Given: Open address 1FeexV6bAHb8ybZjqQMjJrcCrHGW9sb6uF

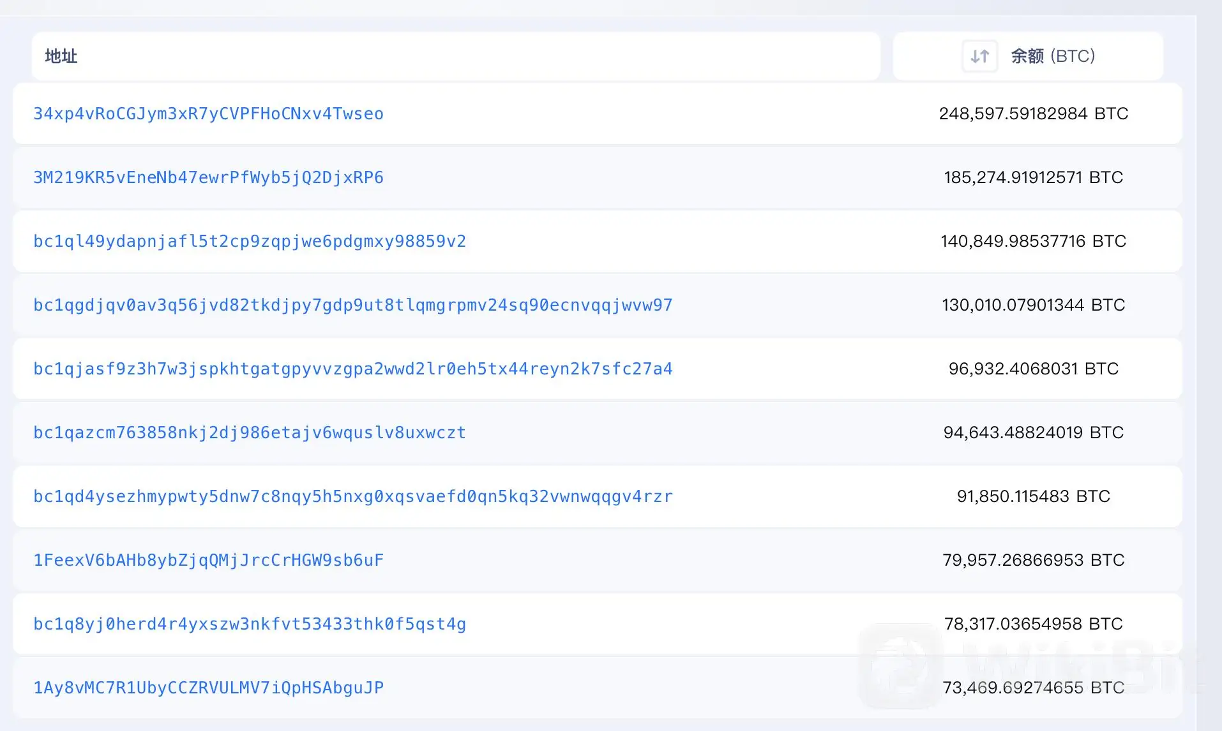Looking at the screenshot, I should click(208, 560).
